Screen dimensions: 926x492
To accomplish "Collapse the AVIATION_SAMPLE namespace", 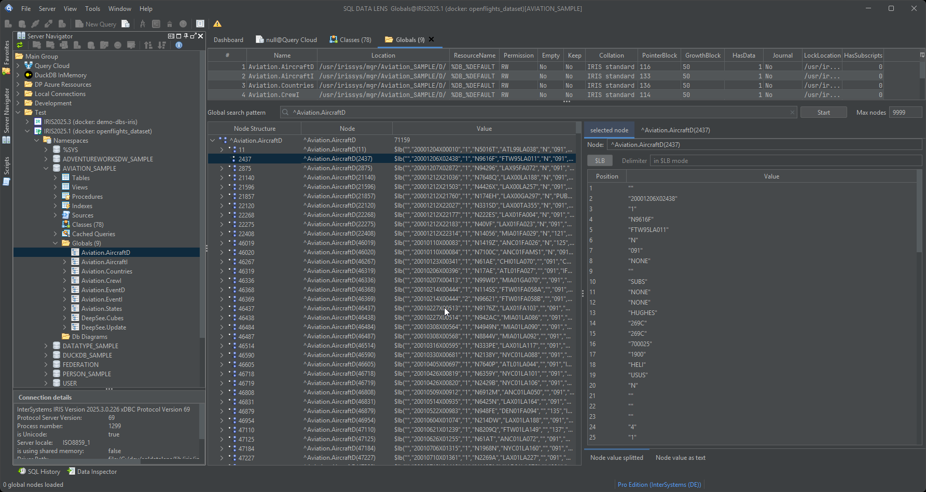I will pyautogui.click(x=46, y=169).
